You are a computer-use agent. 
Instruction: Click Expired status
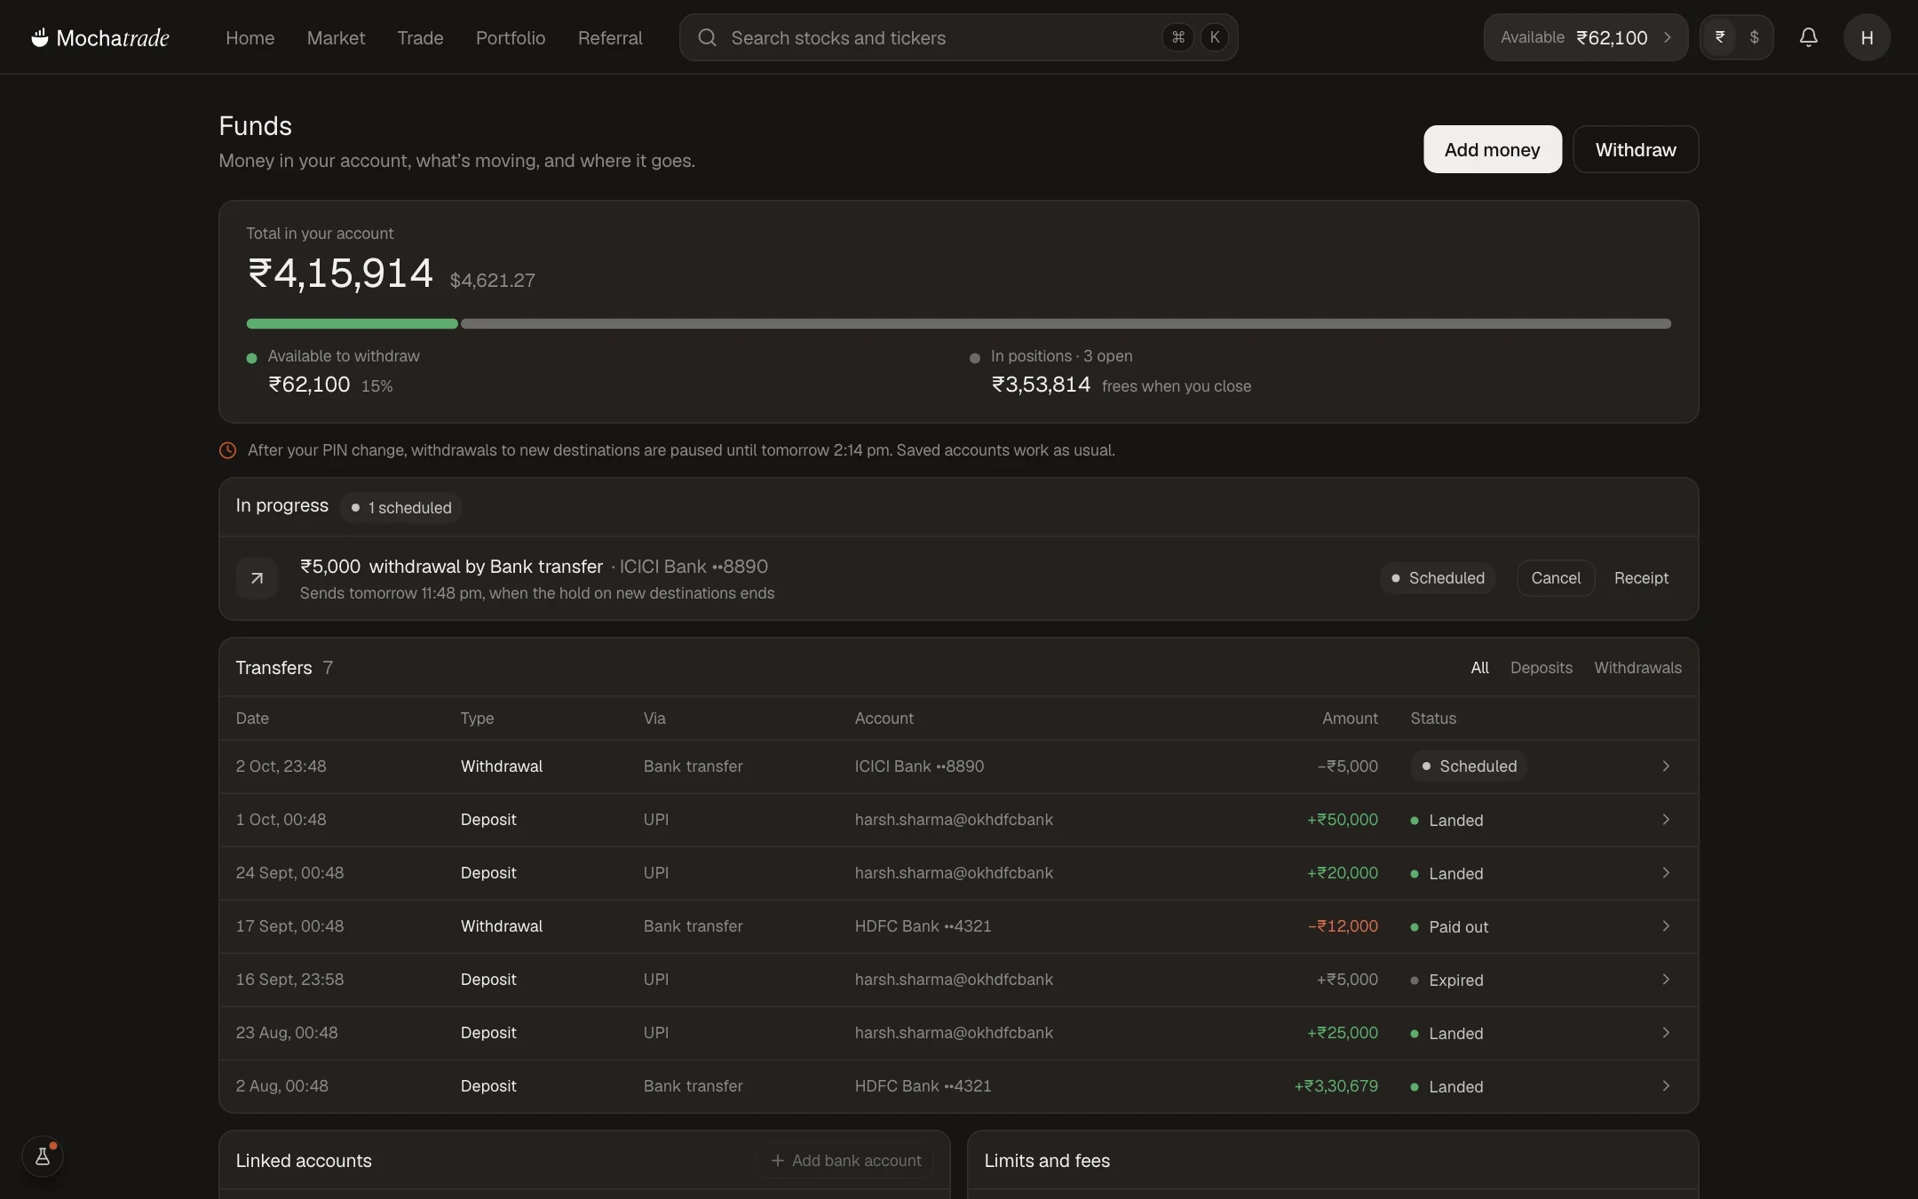coord(1446,980)
